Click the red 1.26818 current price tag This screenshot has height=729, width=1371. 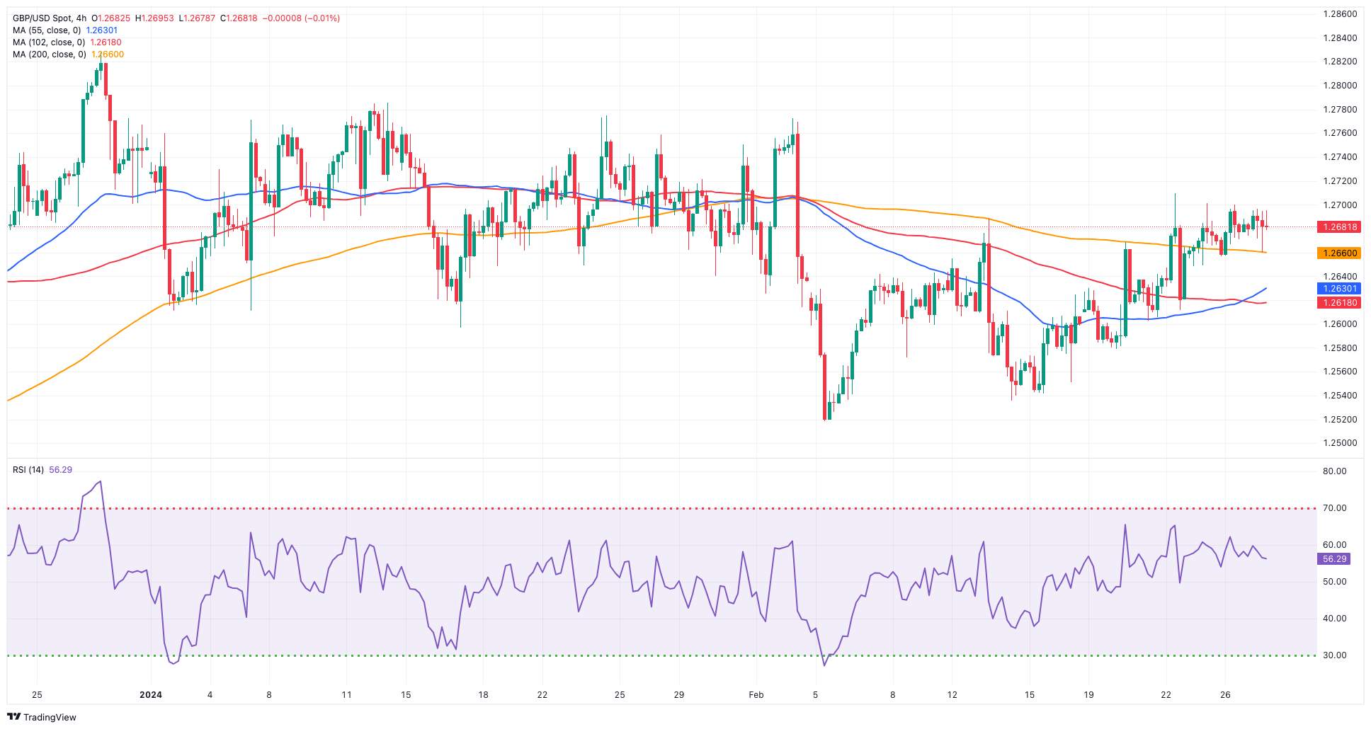click(x=1338, y=227)
